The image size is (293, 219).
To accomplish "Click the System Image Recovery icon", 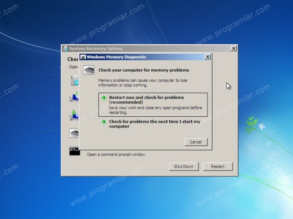I will [74, 116].
